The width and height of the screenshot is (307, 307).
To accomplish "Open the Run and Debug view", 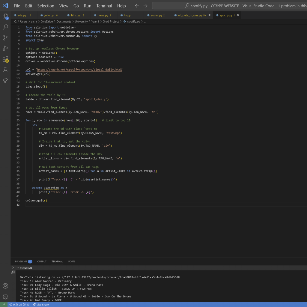I will point(5,48).
